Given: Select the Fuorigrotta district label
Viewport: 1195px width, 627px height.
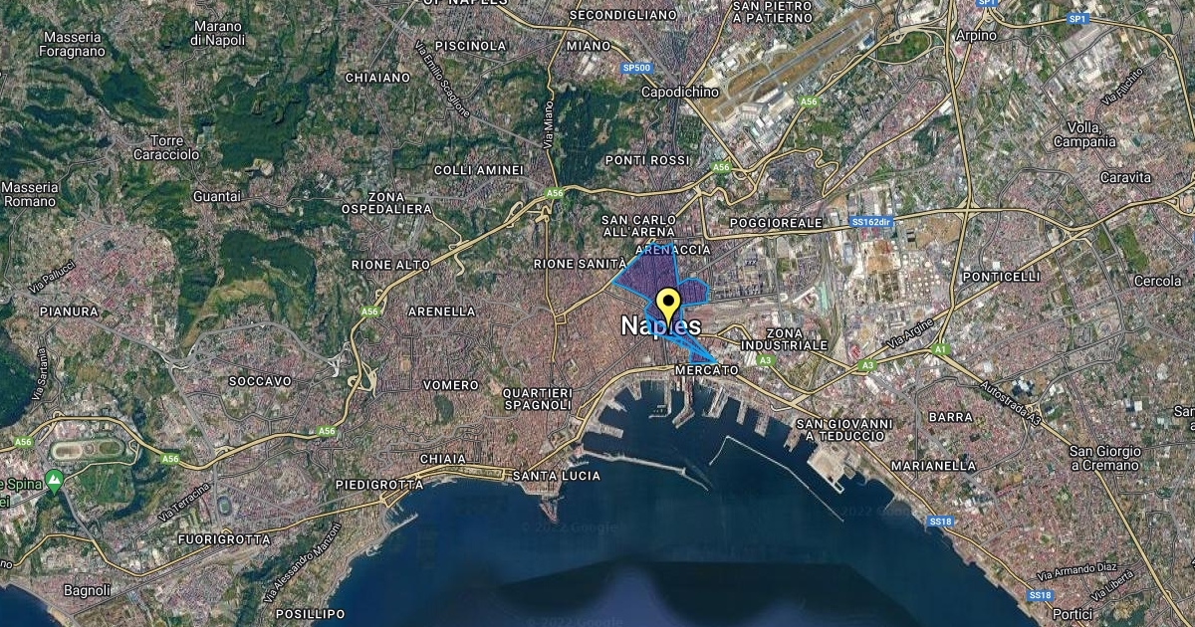Looking at the screenshot, I should [x=223, y=539].
